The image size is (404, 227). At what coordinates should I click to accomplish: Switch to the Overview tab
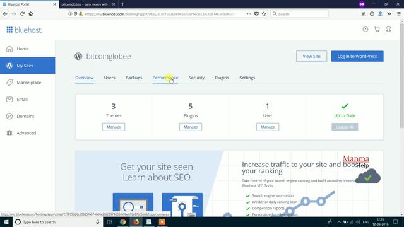(x=84, y=78)
